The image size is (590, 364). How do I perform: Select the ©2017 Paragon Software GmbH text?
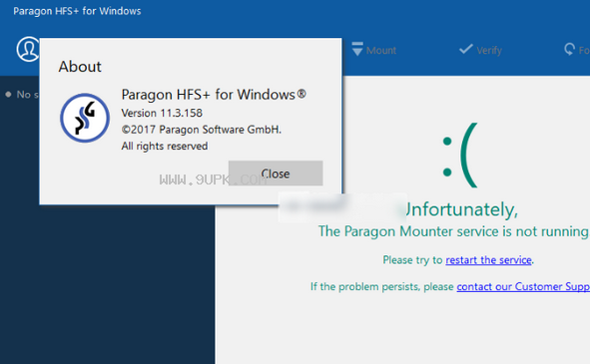202,130
